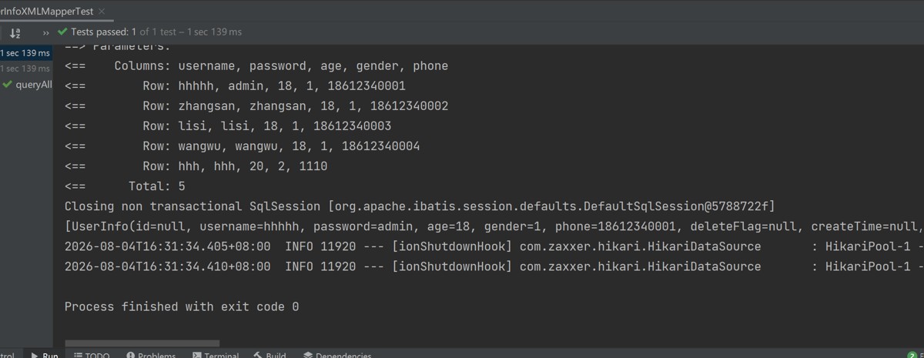Close the UserInfoXMLMapperTest run tab
The width and height of the screenshot is (924, 358).
coord(102,12)
